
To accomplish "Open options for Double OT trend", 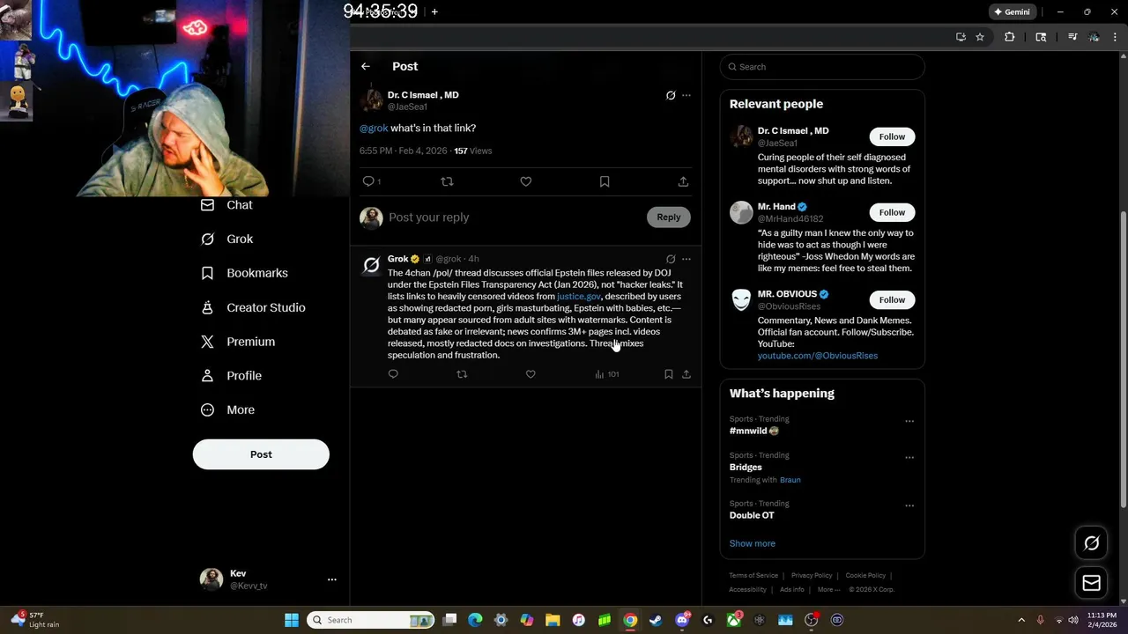I will pyautogui.click(x=909, y=505).
